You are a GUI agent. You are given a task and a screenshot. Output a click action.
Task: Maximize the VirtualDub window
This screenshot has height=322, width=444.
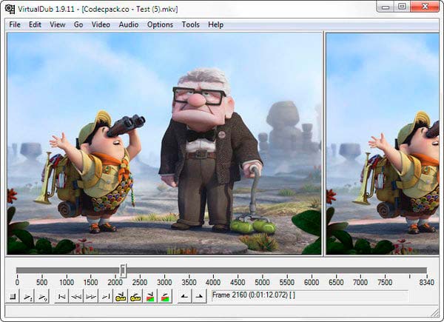(402, 7)
